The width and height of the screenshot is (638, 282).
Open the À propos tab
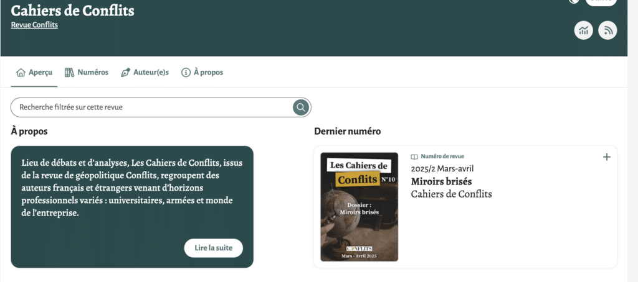[x=202, y=73]
